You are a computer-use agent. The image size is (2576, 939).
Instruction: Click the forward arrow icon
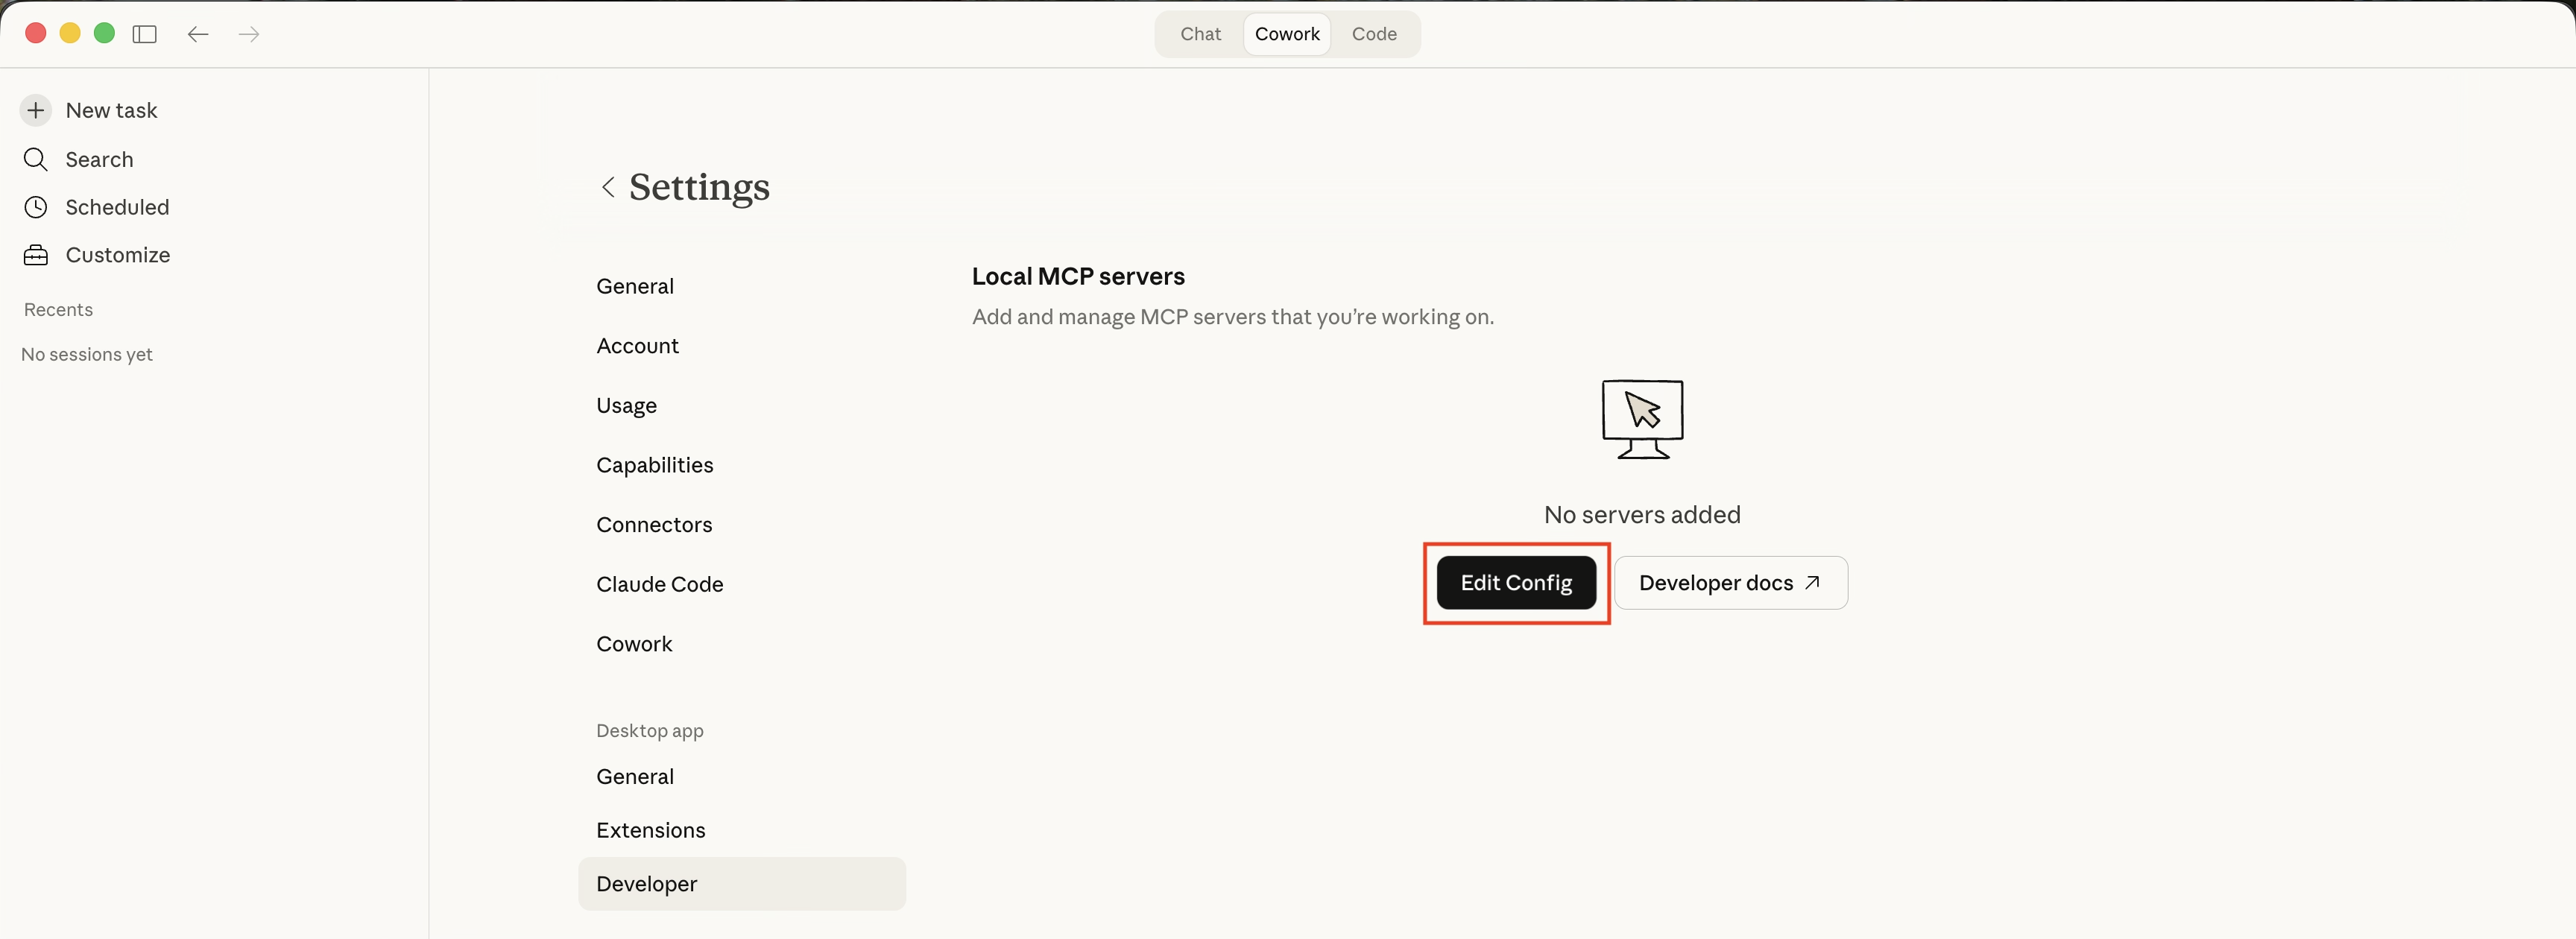[x=249, y=34]
